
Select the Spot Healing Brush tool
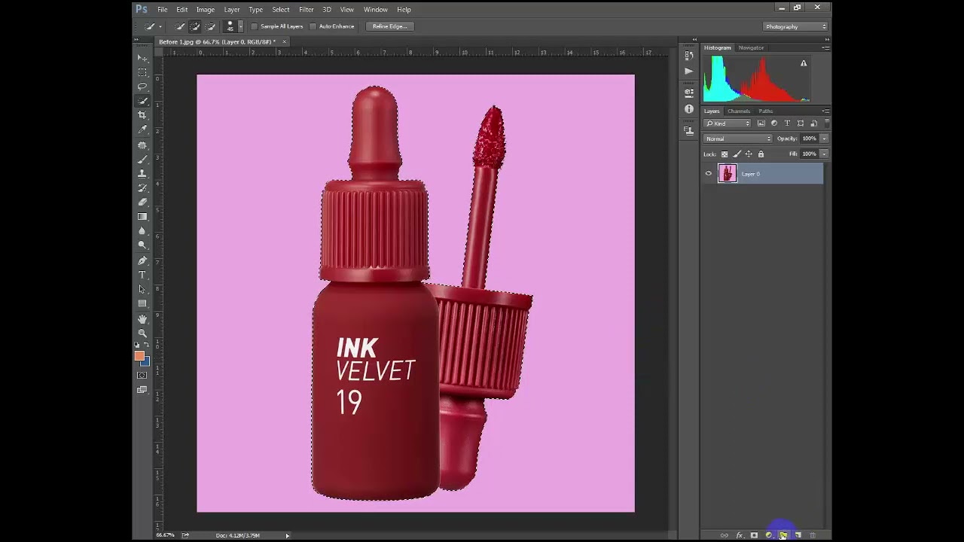point(142,145)
